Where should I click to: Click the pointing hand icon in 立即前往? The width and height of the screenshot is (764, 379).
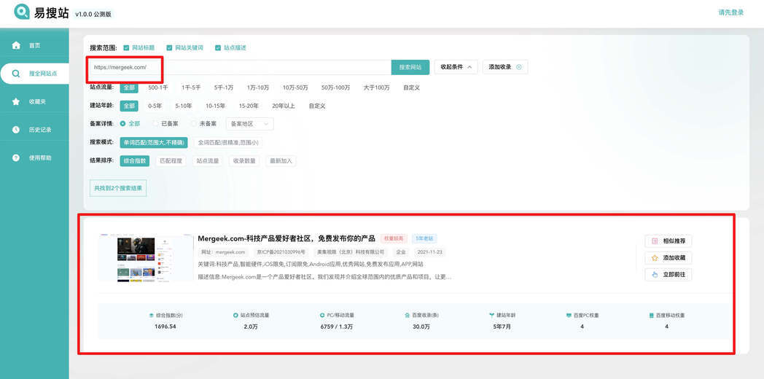tap(655, 274)
